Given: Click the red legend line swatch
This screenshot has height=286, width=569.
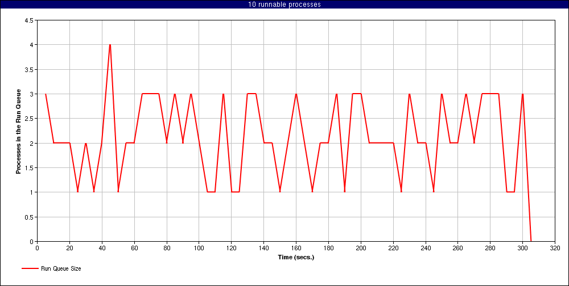Looking at the screenshot, I should (30, 269).
